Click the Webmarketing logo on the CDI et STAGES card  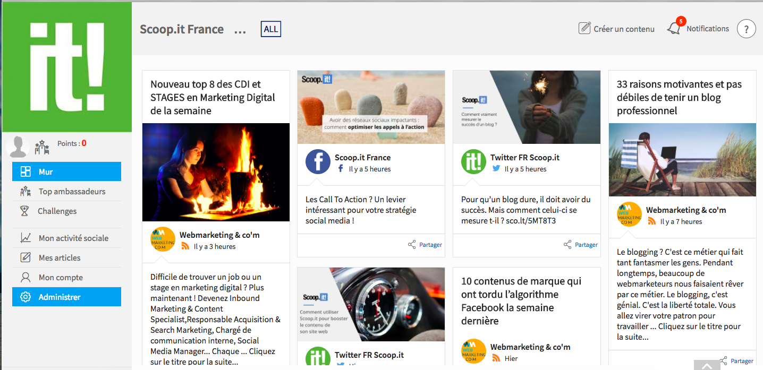[x=163, y=239]
